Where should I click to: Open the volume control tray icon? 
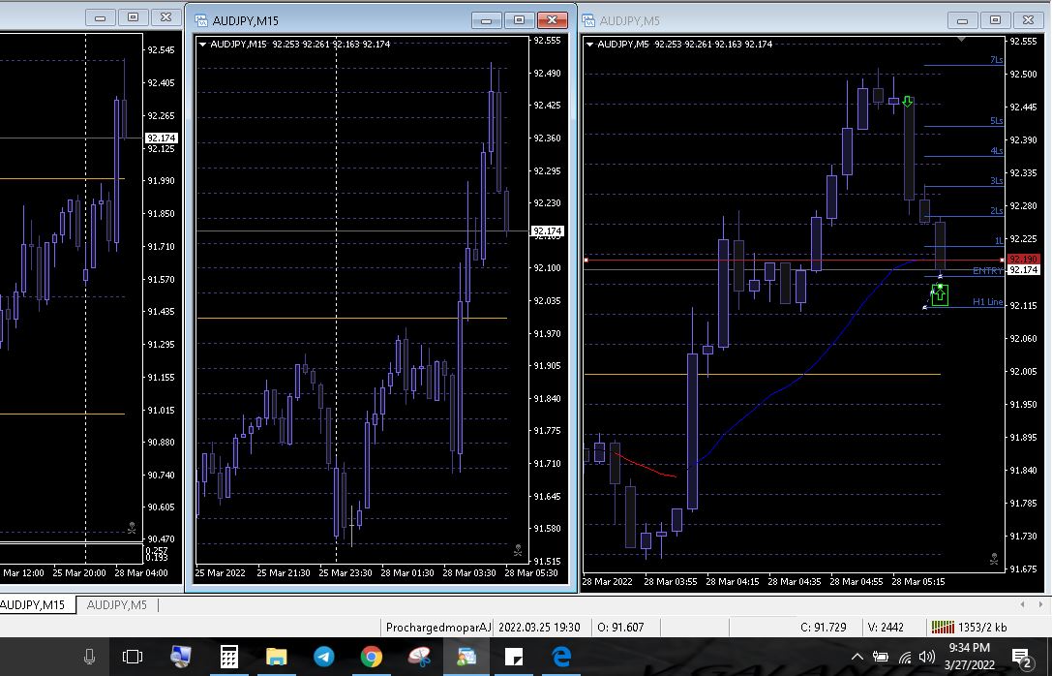(926, 657)
